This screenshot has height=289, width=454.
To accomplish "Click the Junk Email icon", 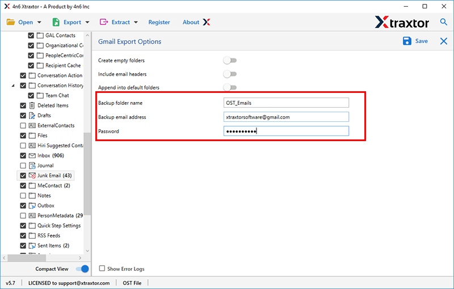I will [32, 176].
